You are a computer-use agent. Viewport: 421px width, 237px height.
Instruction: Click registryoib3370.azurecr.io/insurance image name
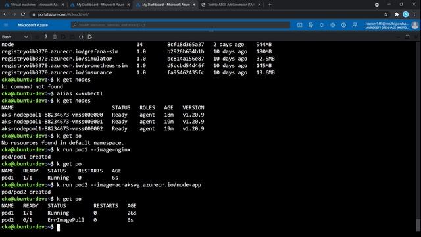(57, 72)
